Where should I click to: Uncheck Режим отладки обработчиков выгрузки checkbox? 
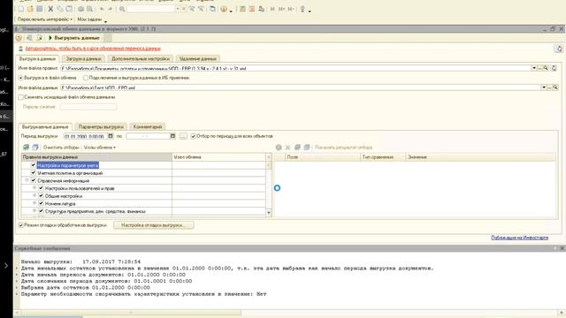(x=21, y=225)
